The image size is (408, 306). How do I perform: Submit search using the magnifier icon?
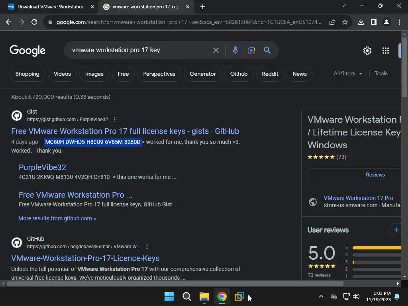coord(267,50)
